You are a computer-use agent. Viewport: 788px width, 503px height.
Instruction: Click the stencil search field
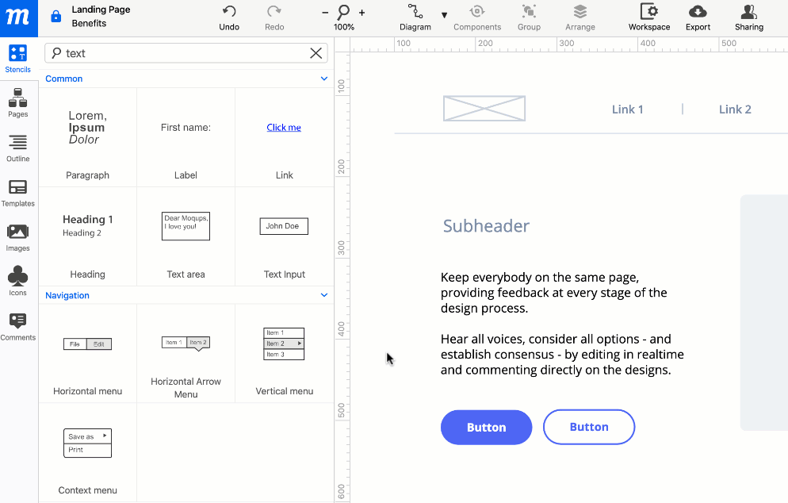pos(182,53)
